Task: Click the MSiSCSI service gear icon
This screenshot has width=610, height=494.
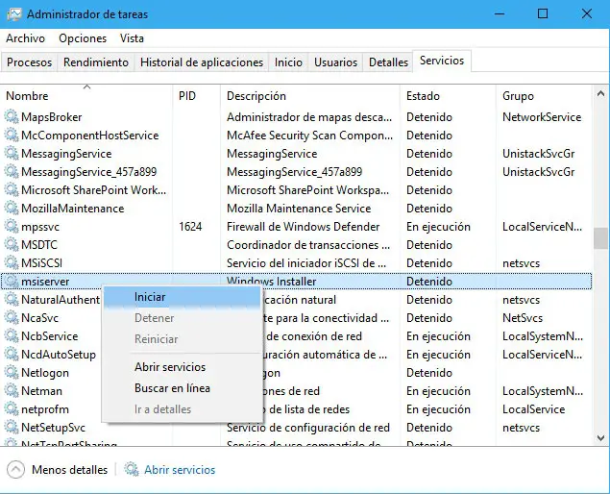Action: click(x=12, y=263)
